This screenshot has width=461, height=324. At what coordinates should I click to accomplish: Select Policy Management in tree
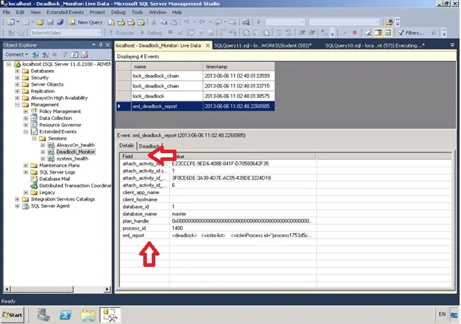60,112
